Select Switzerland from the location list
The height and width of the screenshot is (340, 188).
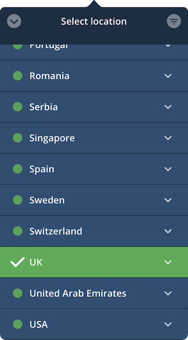pos(94,231)
